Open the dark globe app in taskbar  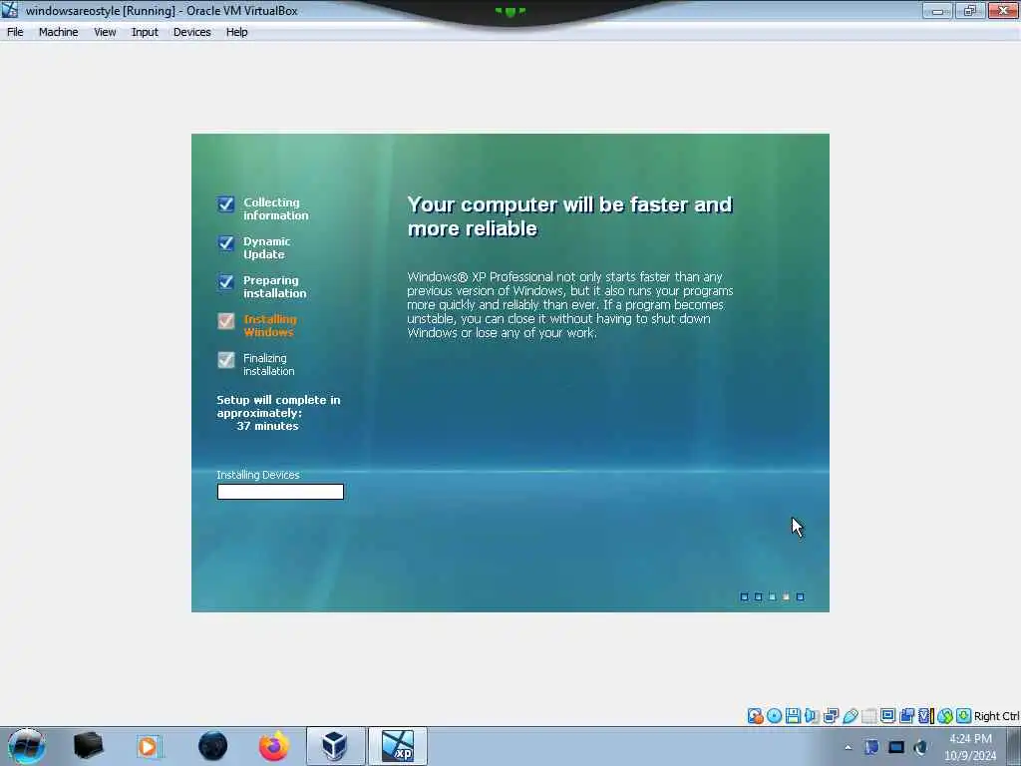213,746
